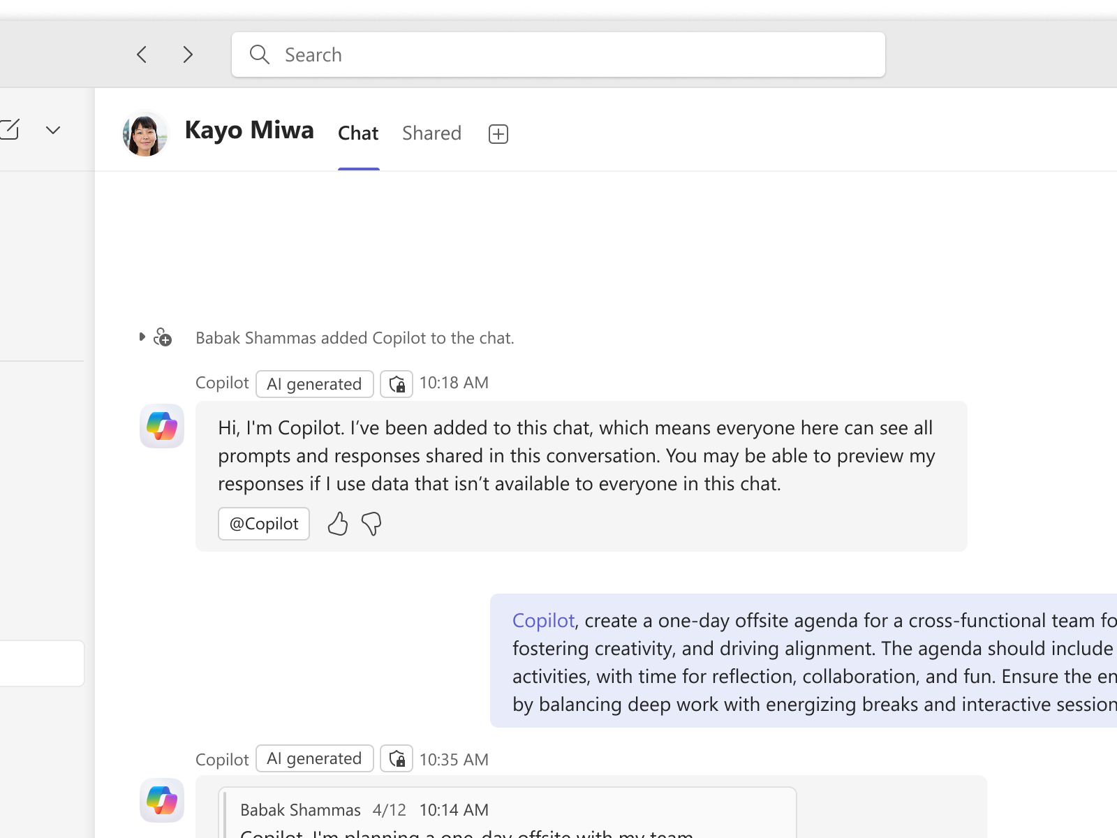Select the Chat tab
The width and height of the screenshot is (1117, 838).
tap(358, 133)
